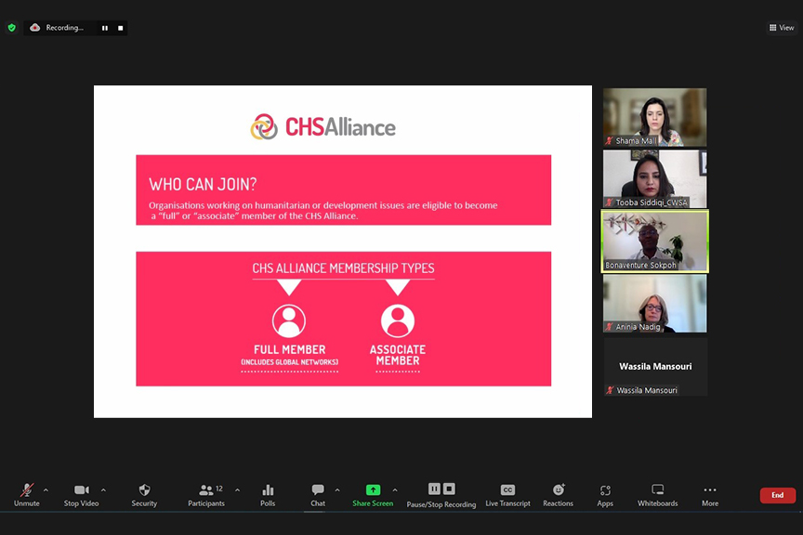
Task: Pause recording from top-left indicator
Action: tap(105, 28)
